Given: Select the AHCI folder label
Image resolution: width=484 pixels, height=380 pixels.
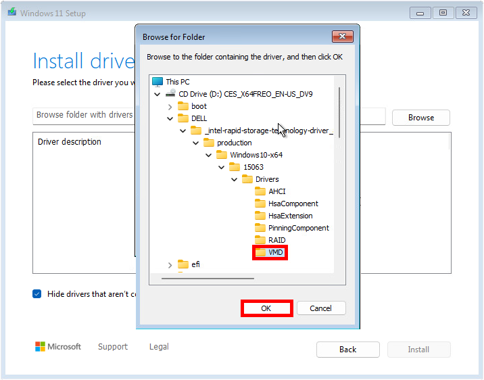Looking at the screenshot, I should (277, 191).
